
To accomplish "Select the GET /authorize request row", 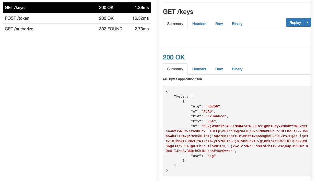I will click(x=77, y=29).
